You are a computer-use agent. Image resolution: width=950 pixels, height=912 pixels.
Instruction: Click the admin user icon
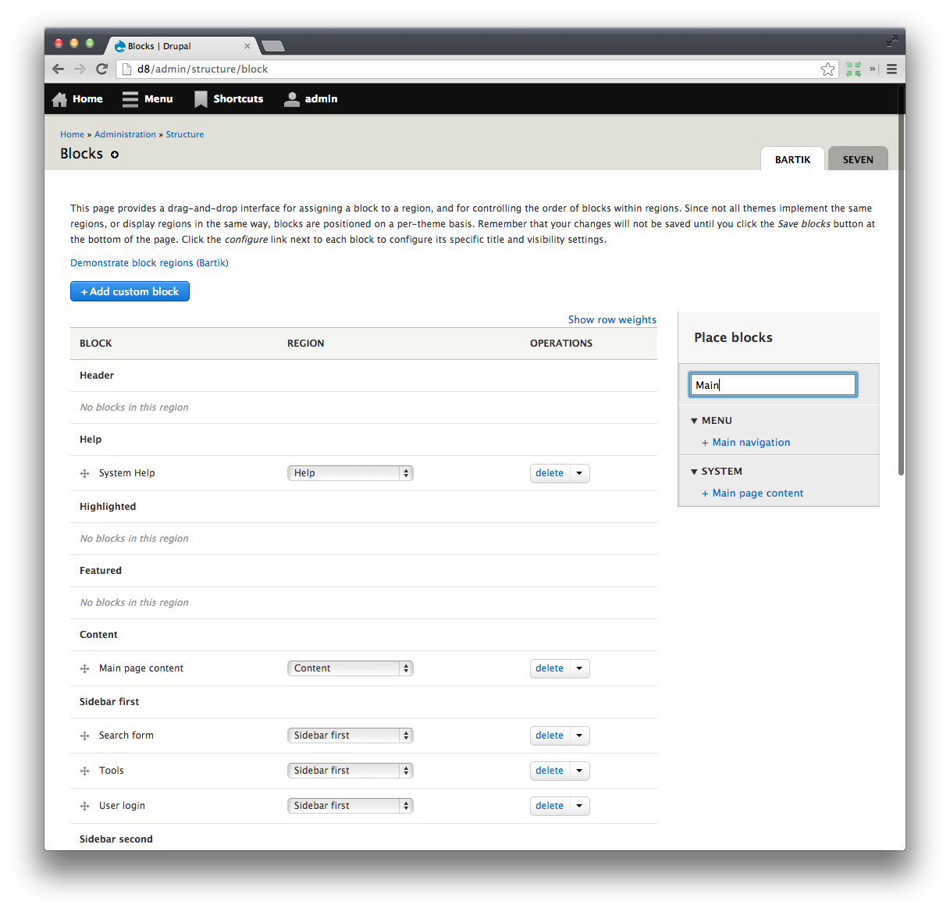point(292,99)
